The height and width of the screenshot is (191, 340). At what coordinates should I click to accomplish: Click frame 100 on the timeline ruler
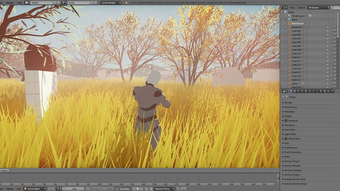pos(99,184)
